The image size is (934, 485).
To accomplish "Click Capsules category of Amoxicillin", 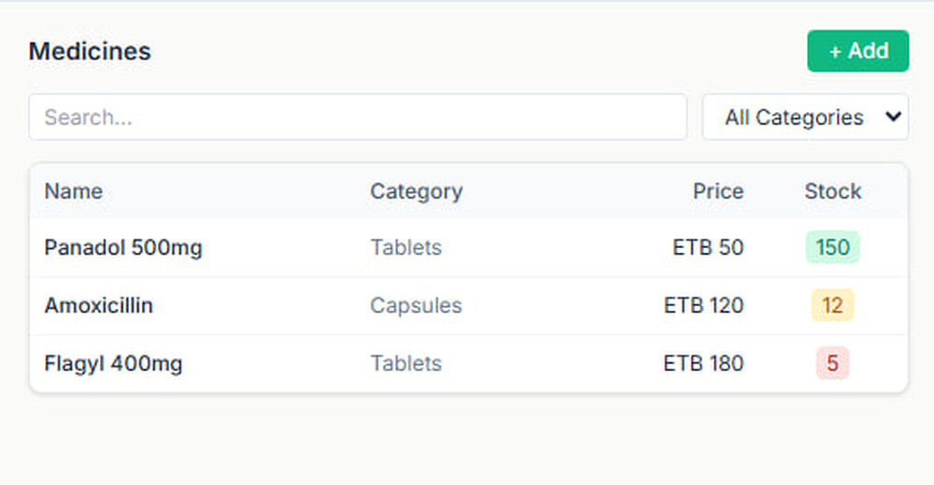I will point(416,306).
